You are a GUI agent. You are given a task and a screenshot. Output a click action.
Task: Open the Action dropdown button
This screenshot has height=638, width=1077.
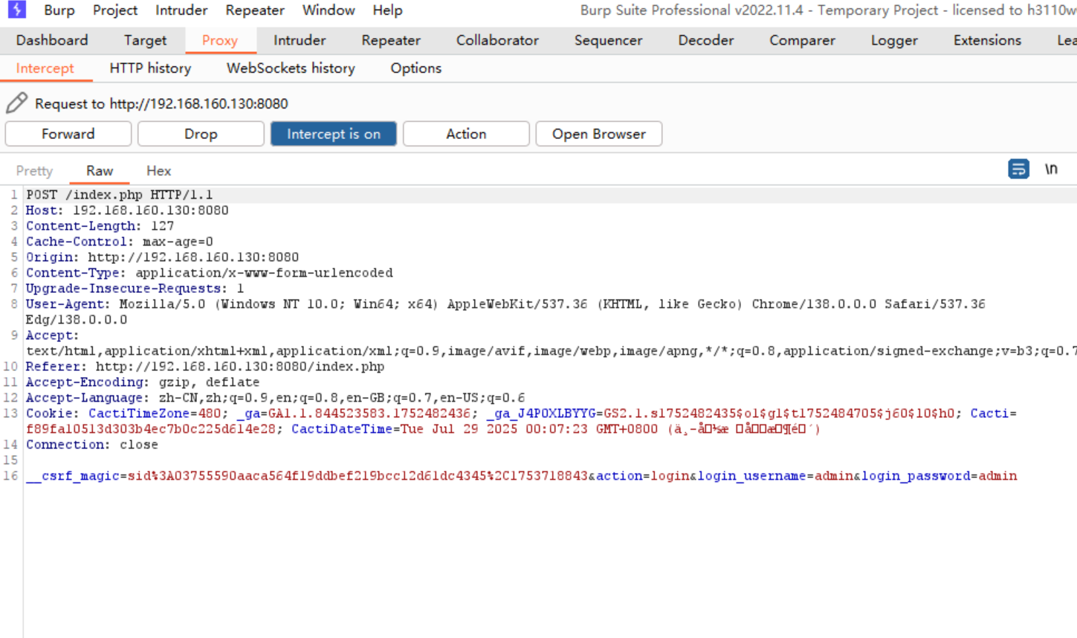466,134
